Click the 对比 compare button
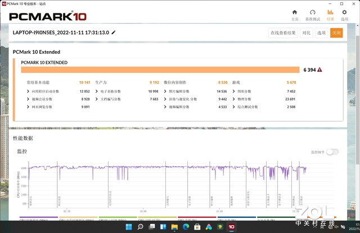 [306, 33]
